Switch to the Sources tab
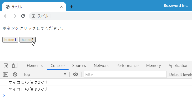 tap(79, 66)
